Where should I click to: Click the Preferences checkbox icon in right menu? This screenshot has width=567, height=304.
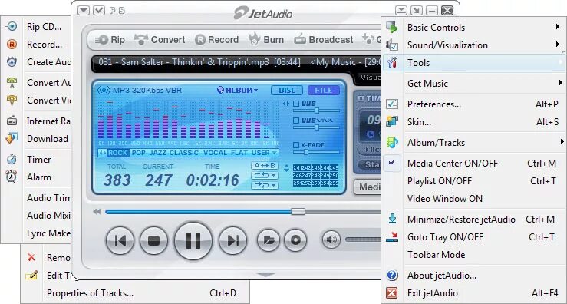(x=391, y=104)
